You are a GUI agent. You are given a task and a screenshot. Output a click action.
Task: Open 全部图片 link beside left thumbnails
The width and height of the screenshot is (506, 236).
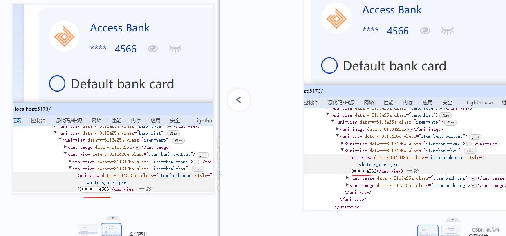click(139, 234)
